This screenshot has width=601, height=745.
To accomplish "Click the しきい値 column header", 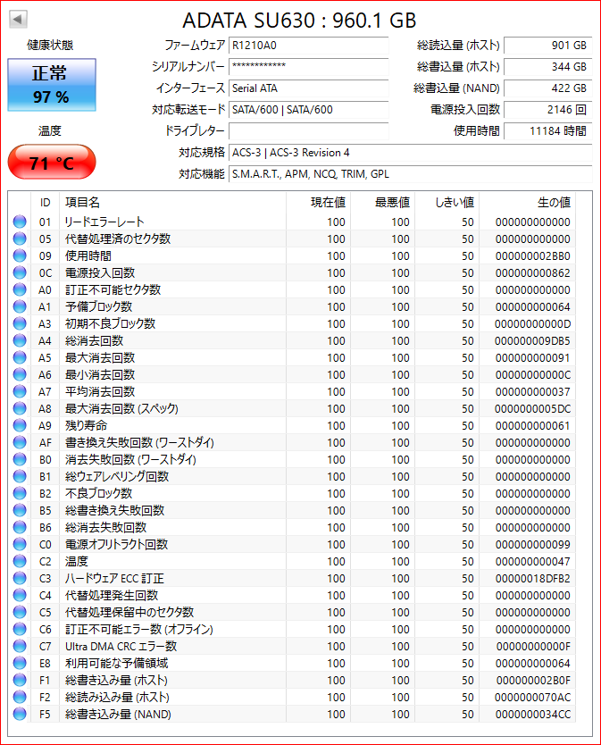I will tap(447, 203).
